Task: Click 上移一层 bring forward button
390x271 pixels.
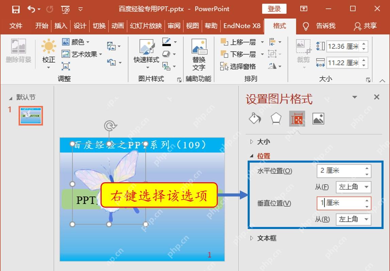Action: tap(238, 42)
